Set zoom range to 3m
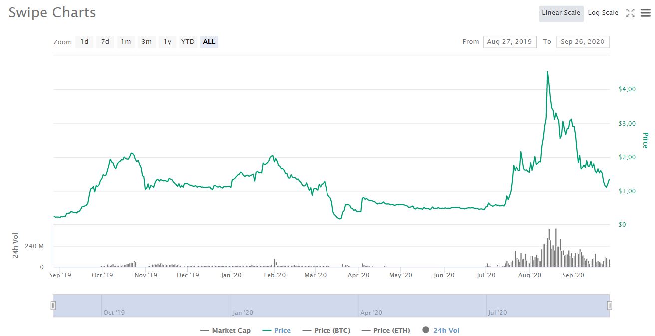Viewport: 655px width, 336px height. (147, 42)
